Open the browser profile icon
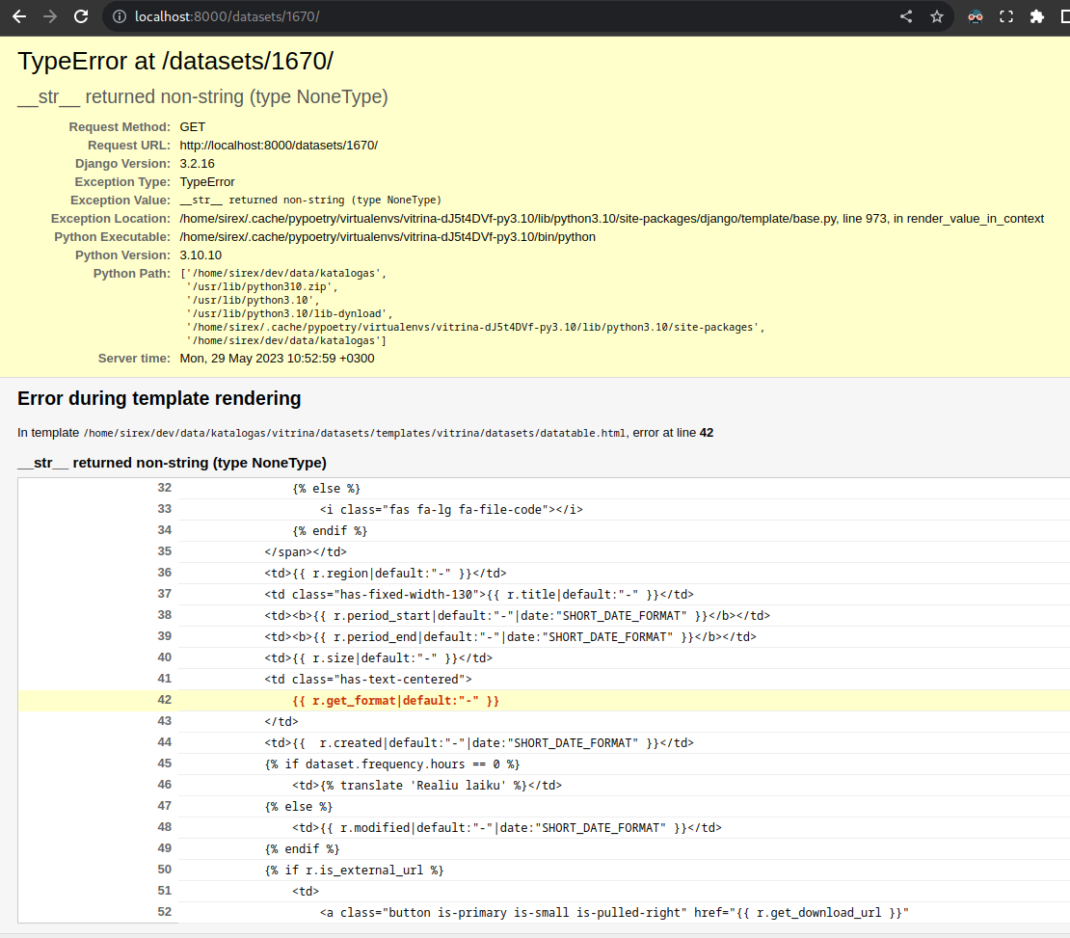This screenshot has width=1070, height=938. coord(1065,15)
